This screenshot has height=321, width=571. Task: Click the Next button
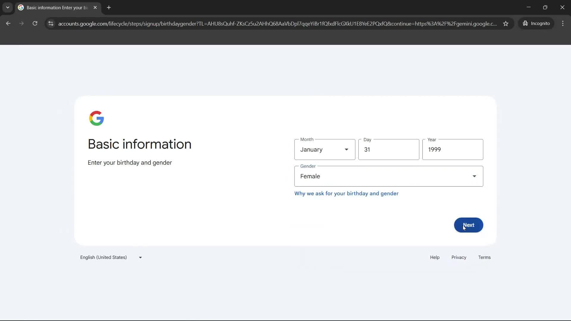pos(468,225)
